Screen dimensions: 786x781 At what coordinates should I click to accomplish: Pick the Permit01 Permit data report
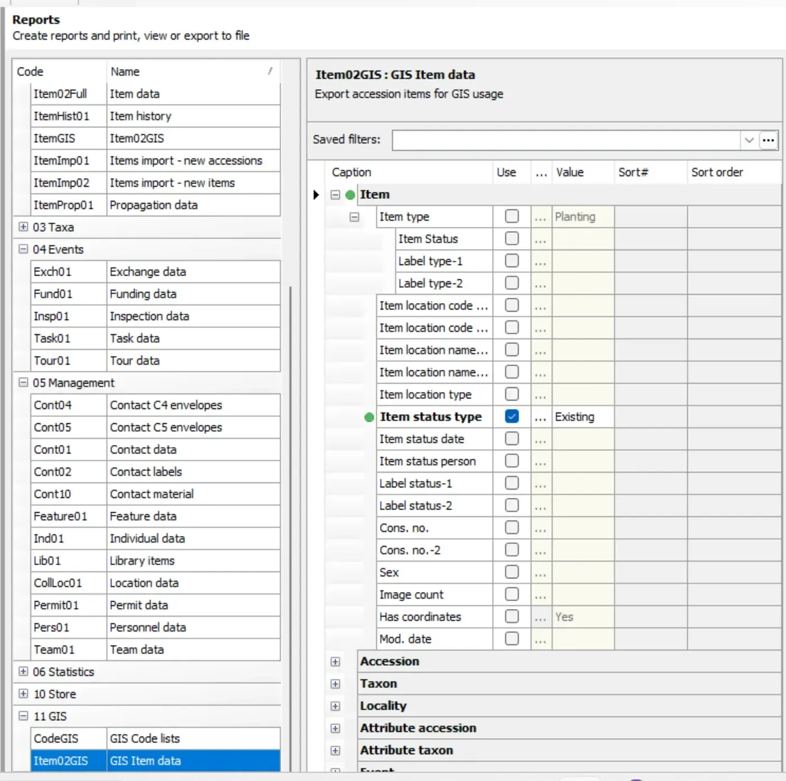[x=156, y=605]
